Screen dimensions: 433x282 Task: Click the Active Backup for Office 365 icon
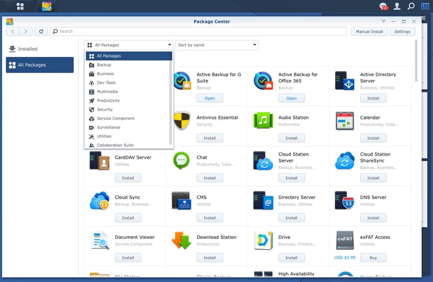(x=263, y=81)
